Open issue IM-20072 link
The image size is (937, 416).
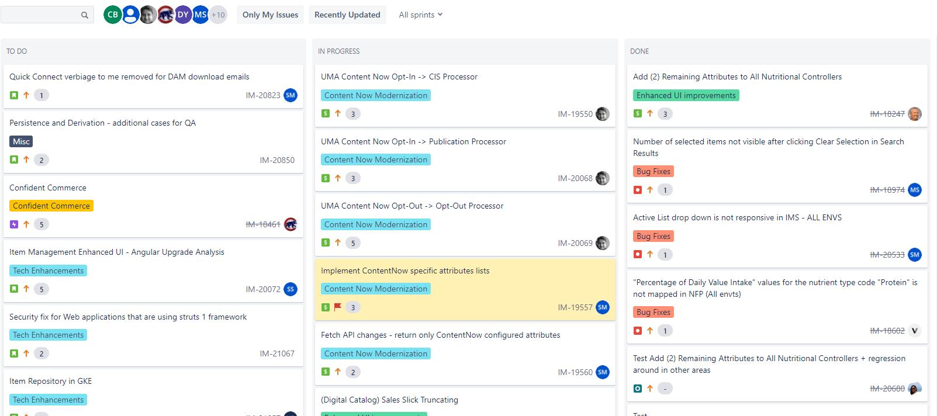coord(263,289)
